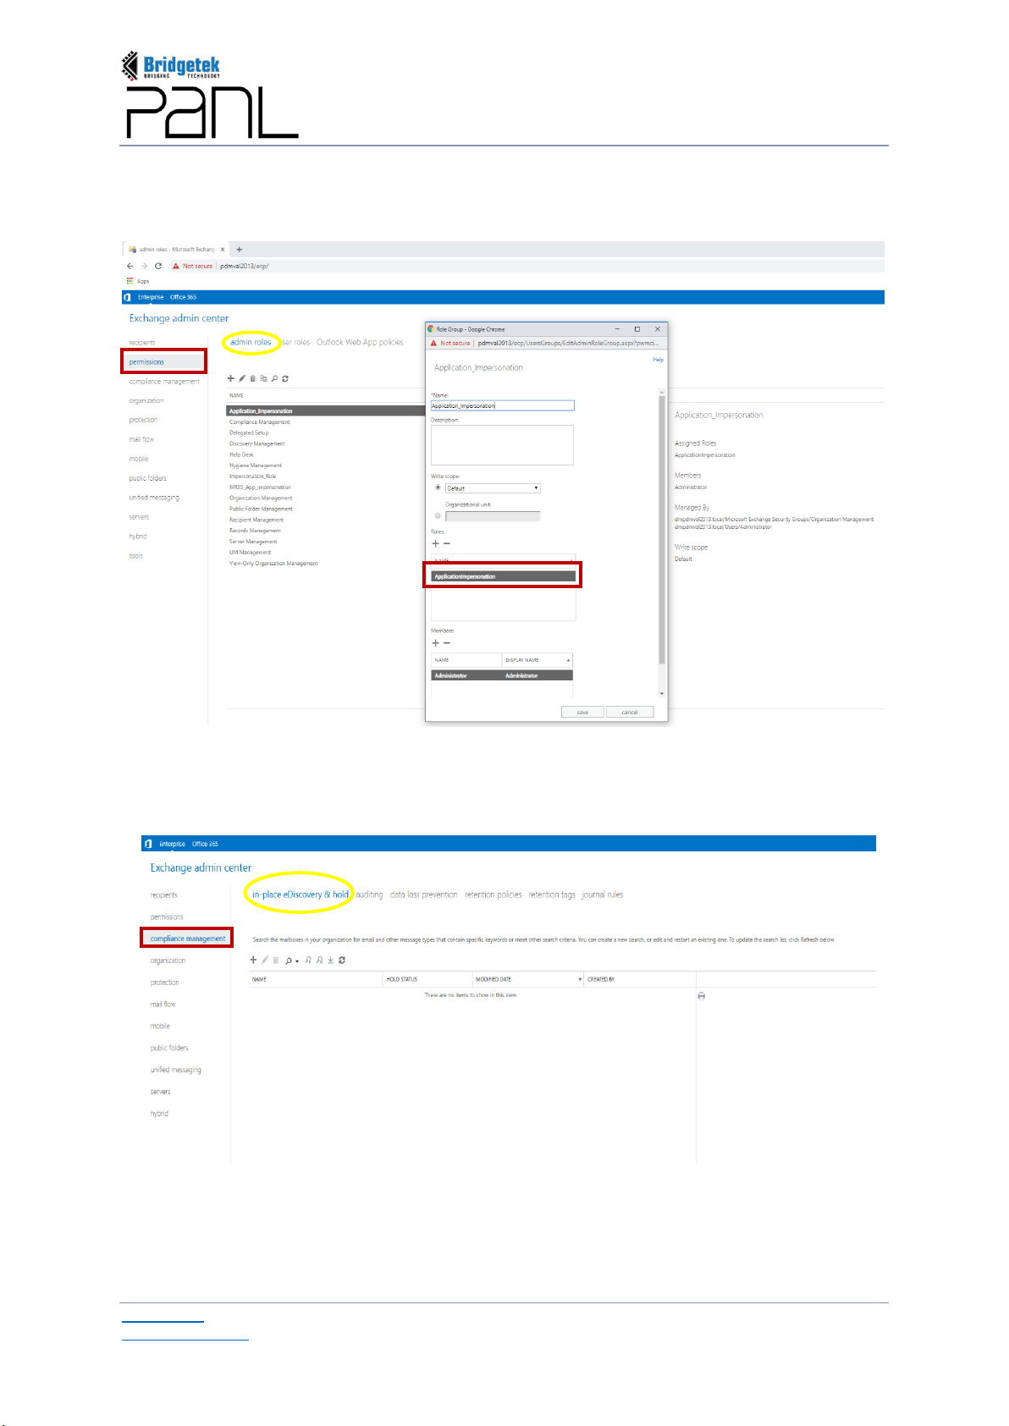
Task: Click the download arrow icon in eDiscovery toolbar
Action: pyautogui.click(x=331, y=960)
